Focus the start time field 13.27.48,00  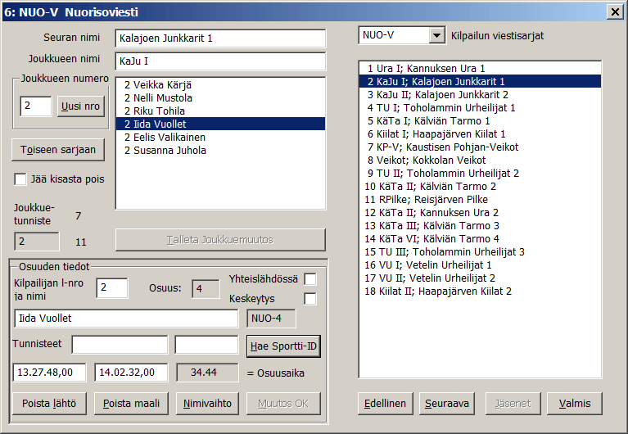(x=50, y=373)
